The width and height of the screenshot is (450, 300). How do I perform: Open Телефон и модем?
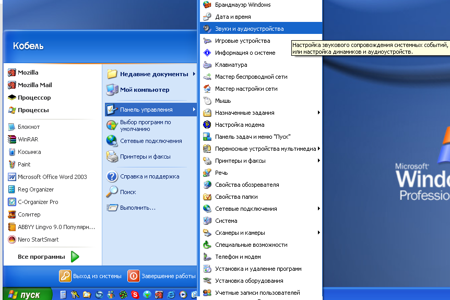click(261, 257)
